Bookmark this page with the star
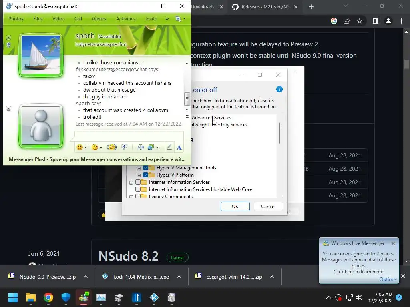 [x=360, y=21]
